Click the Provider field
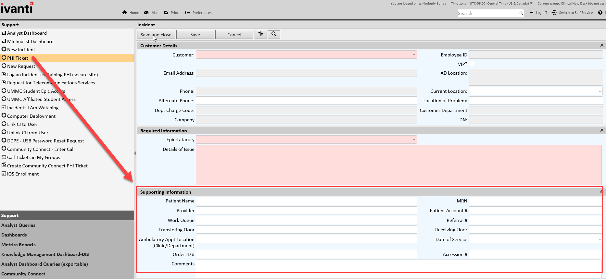 coord(306,211)
